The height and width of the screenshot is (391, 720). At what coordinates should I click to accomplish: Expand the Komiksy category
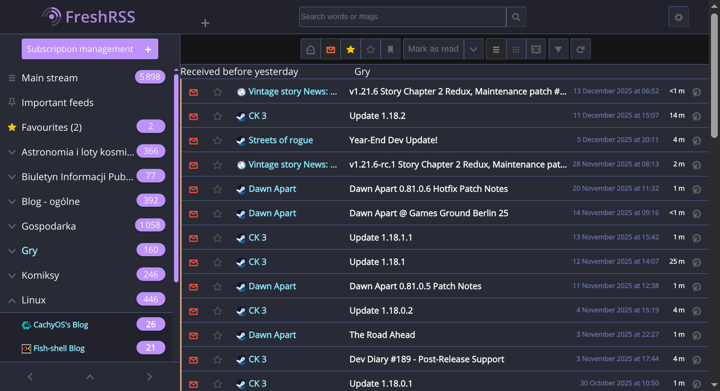point(12,276)
